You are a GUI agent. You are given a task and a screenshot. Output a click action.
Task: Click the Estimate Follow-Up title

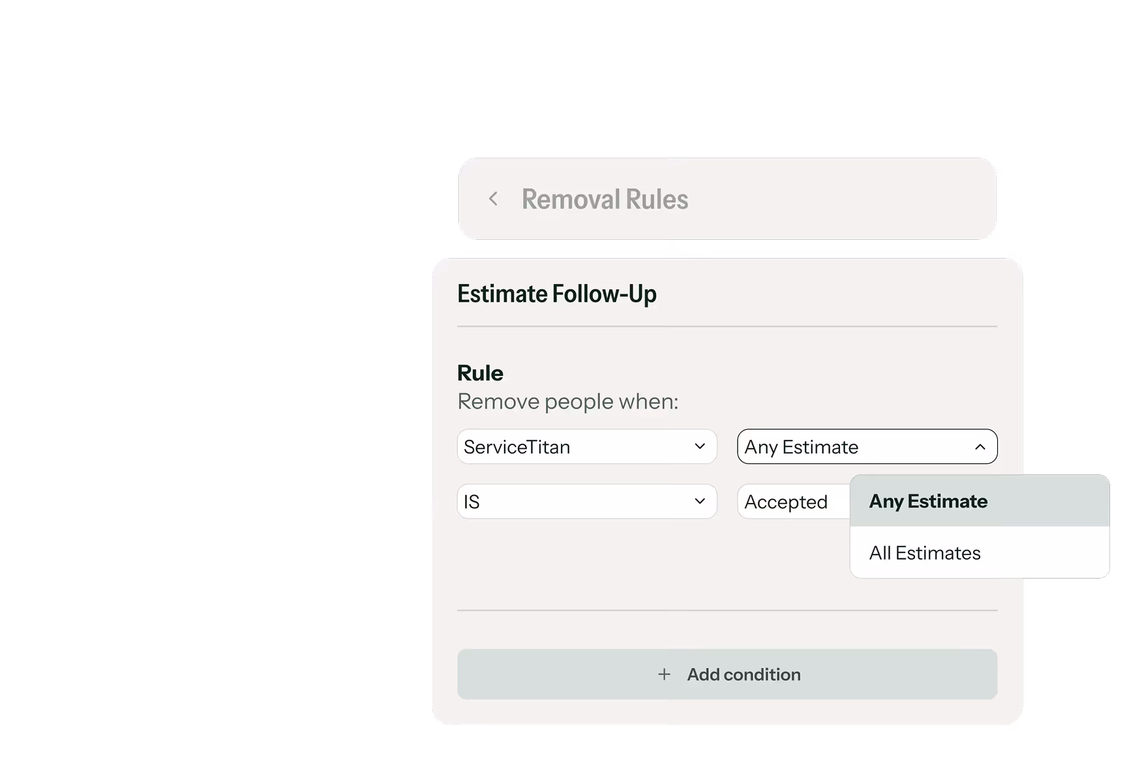[556, 293]
